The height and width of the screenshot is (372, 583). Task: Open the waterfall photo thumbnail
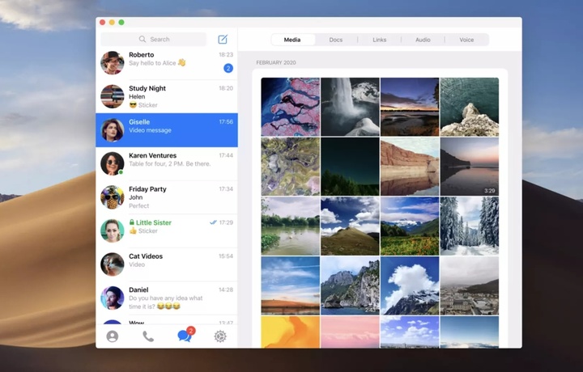tap(351, 107)
